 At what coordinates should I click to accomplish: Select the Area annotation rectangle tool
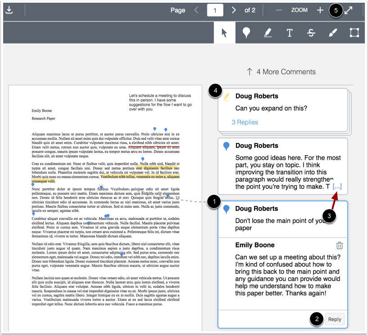[354, 32]
